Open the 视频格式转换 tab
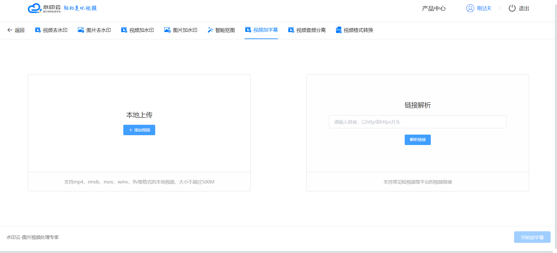Viewport: 557px width, 253px height. (x=358, y=30)
